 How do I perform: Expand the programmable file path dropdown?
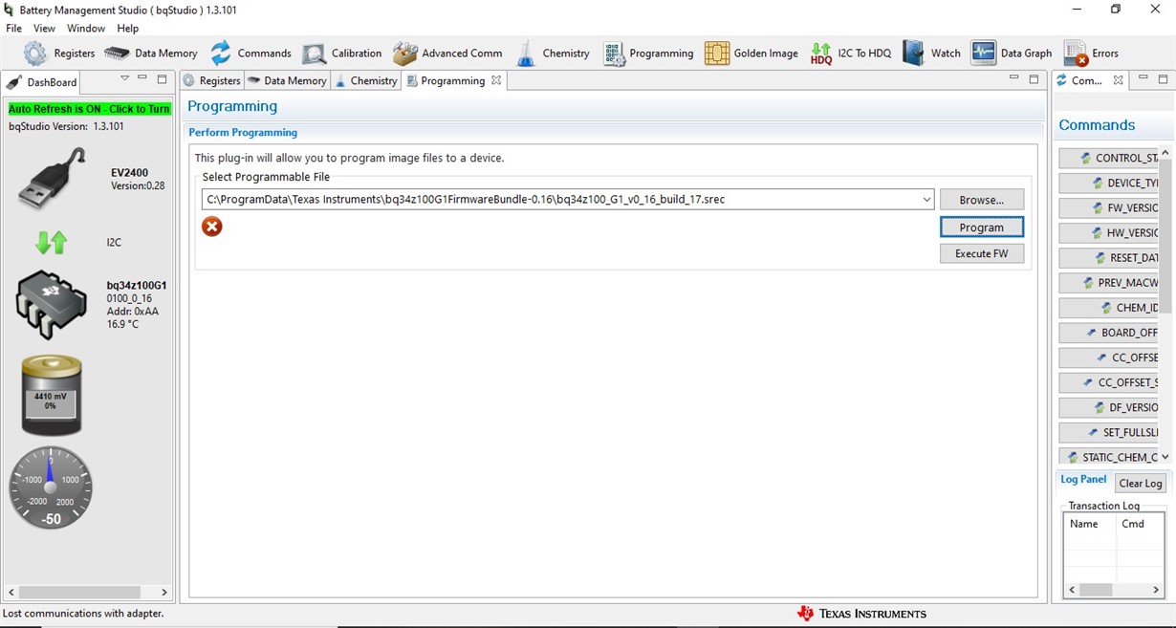click(x=926, y=200)
